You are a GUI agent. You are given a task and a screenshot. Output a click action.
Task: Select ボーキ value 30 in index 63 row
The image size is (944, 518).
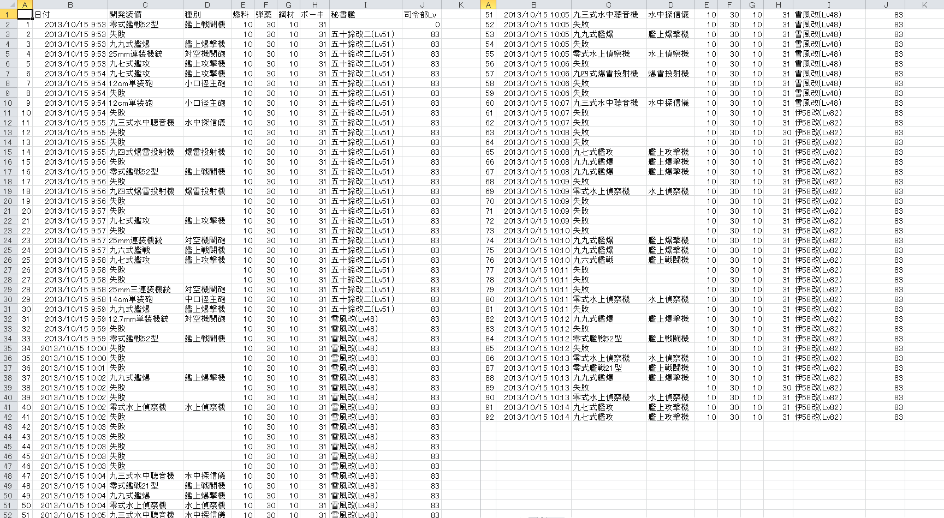point(778,132)
